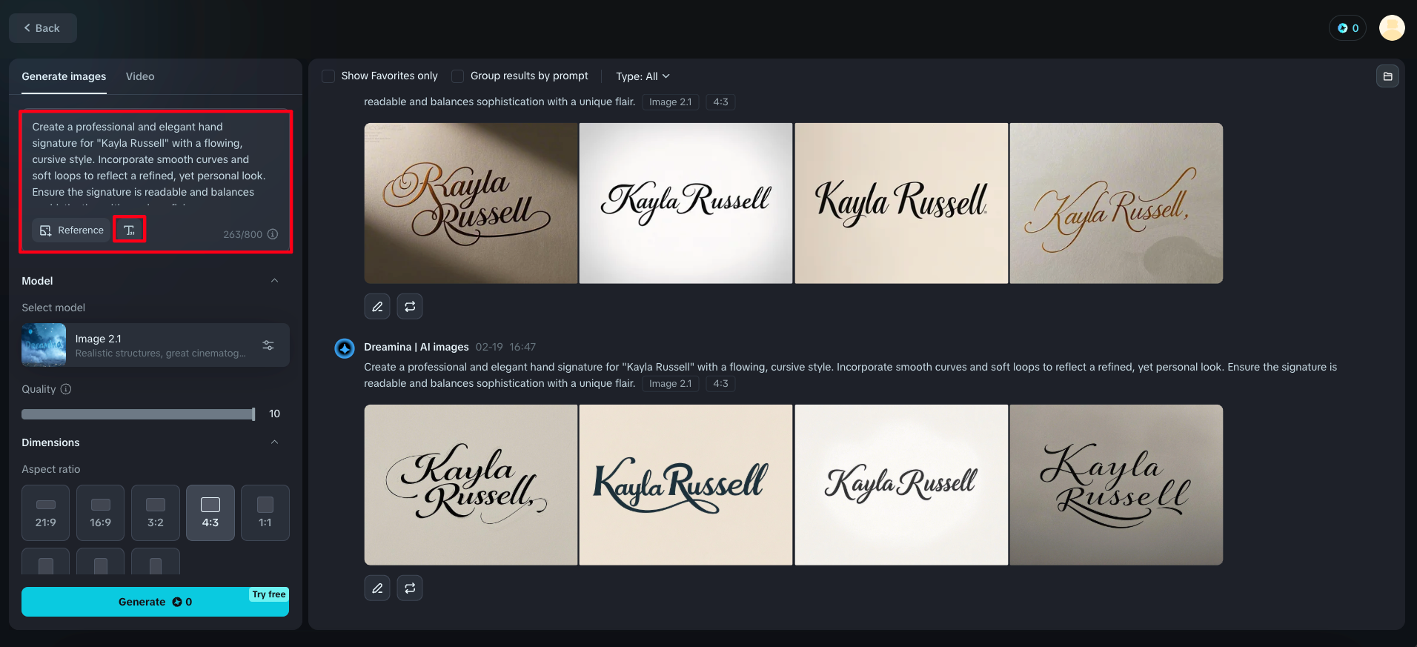Screen dimensions: 1417x647
Task: Switch to the Video tab
Action: 140,76
